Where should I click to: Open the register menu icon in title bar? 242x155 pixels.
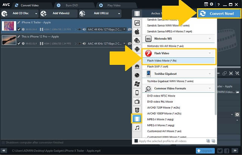tap(206, 4)
